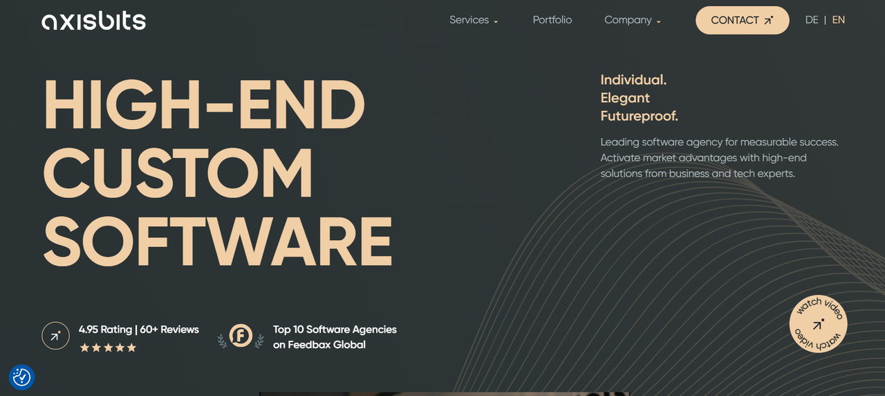Click the circular watch video button
Image resolution: width=885 pixels, height=396 pixels.
[x=819, y=324]
